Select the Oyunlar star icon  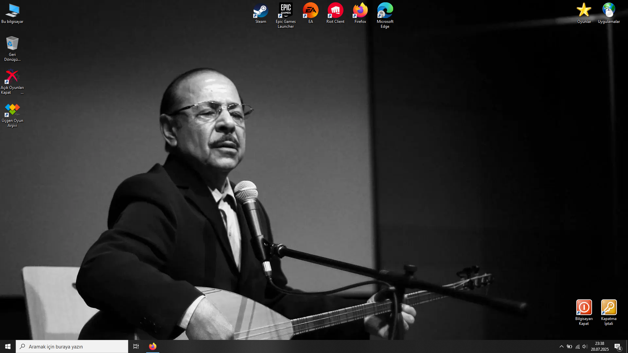pos(584,13)
